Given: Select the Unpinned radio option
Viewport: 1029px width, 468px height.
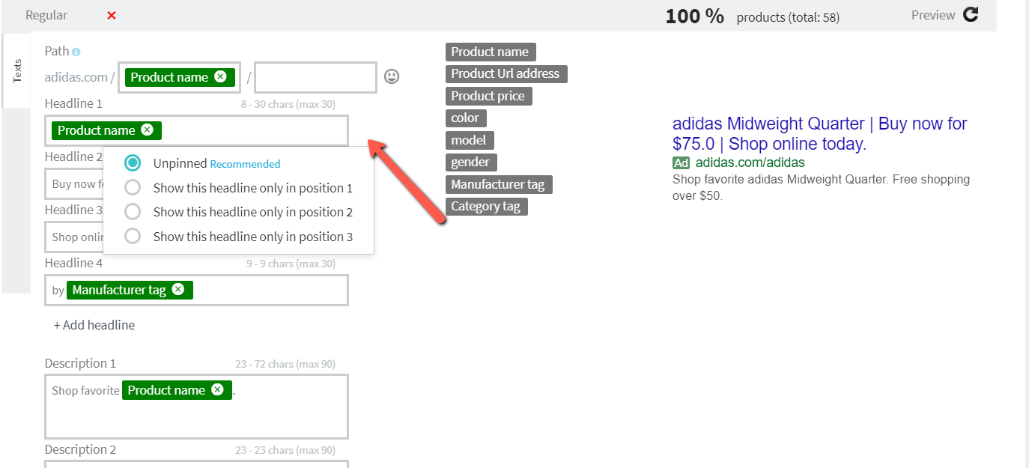Looking at the screenshot, I should [133, 163].
